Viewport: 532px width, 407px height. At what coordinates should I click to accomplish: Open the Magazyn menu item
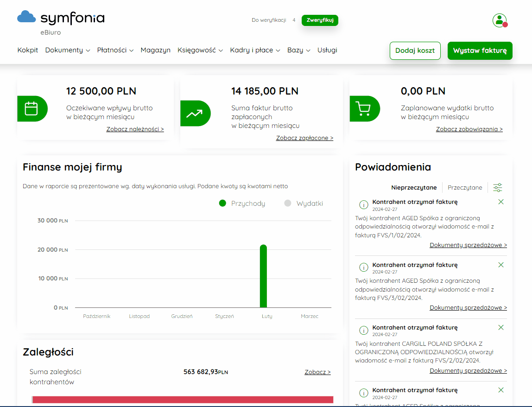155,50
